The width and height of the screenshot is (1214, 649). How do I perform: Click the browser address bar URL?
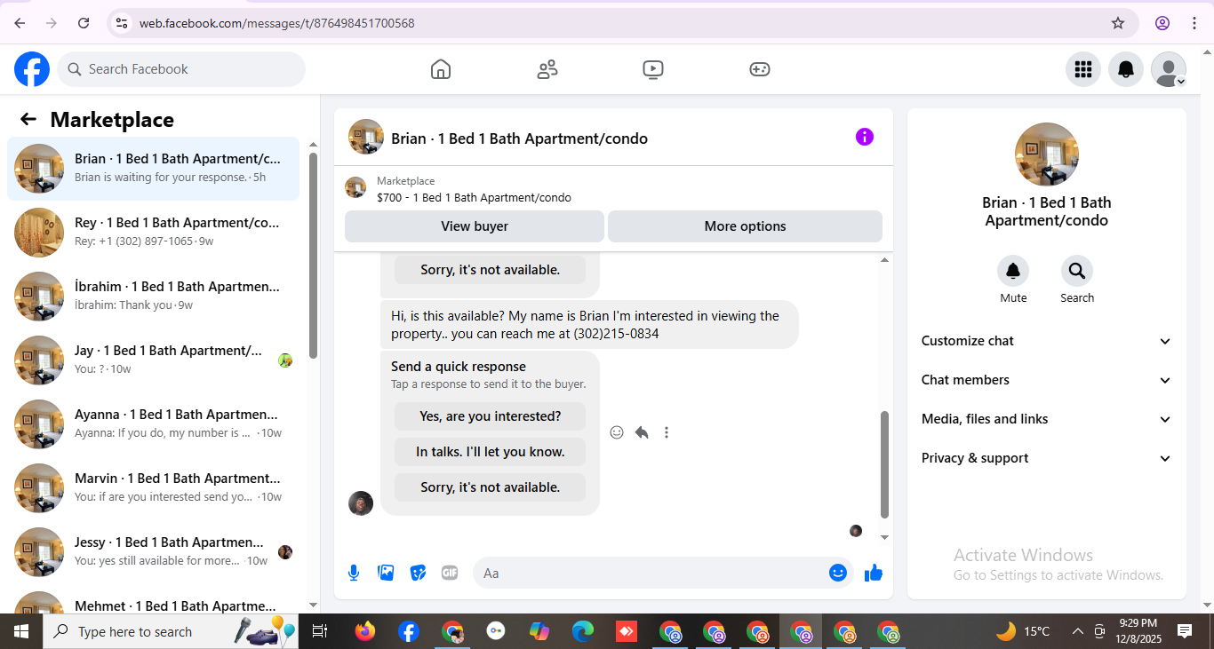276,23
